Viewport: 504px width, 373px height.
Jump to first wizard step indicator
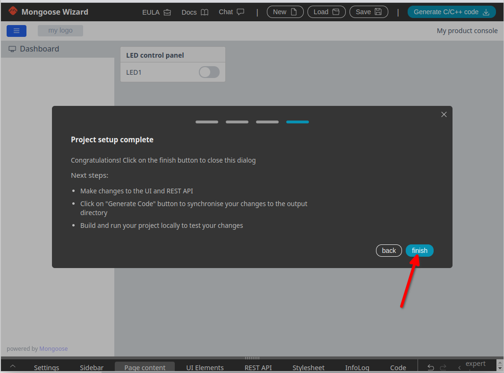(207, 122)
